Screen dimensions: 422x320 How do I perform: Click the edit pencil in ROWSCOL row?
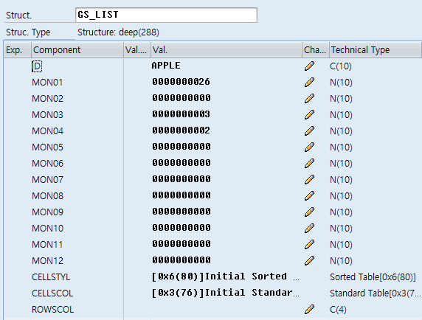point(310,309)
